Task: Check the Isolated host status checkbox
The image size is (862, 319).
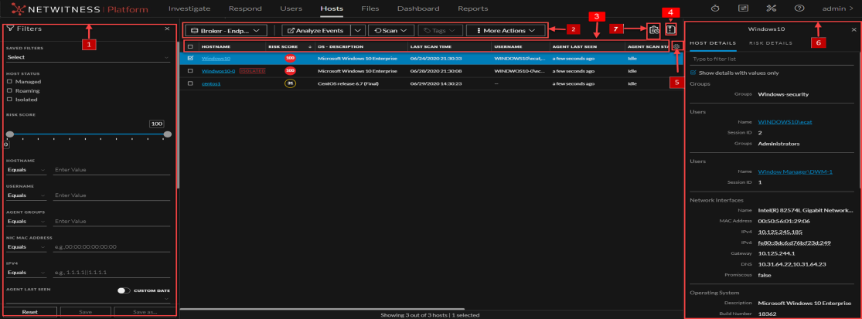Action: coord(9,99)
